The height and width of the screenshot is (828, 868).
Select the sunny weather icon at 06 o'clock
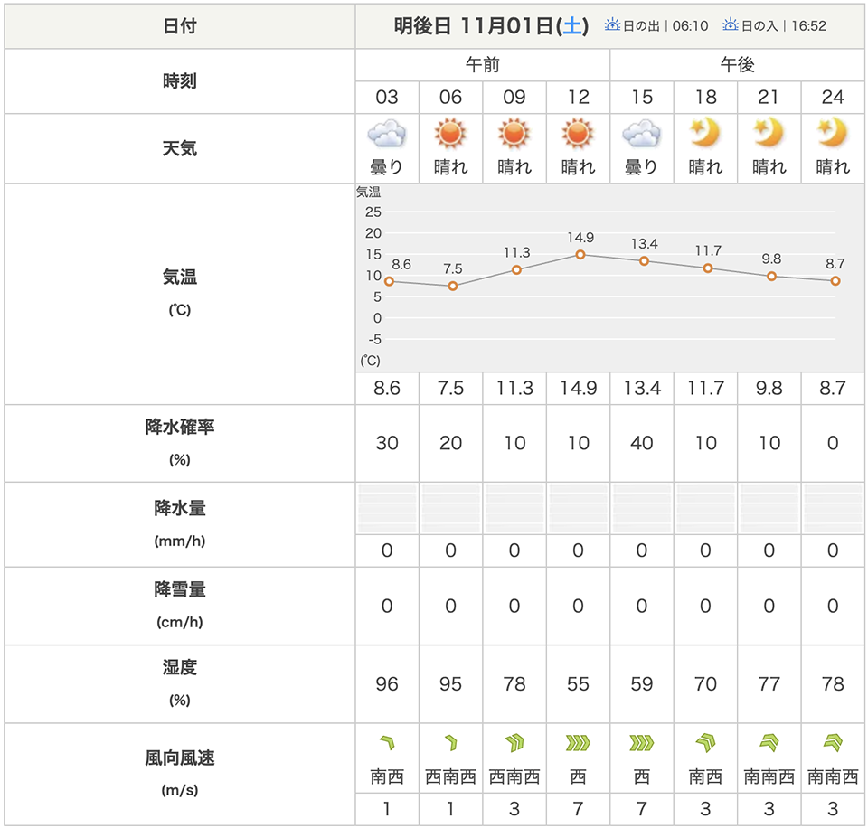[x=450, y=135]
